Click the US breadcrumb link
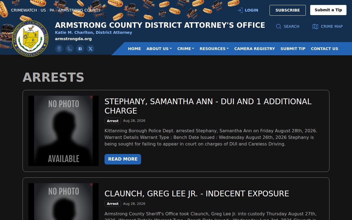Image resolution: width=352 pixels, height=220 pixels. (43, 10)
